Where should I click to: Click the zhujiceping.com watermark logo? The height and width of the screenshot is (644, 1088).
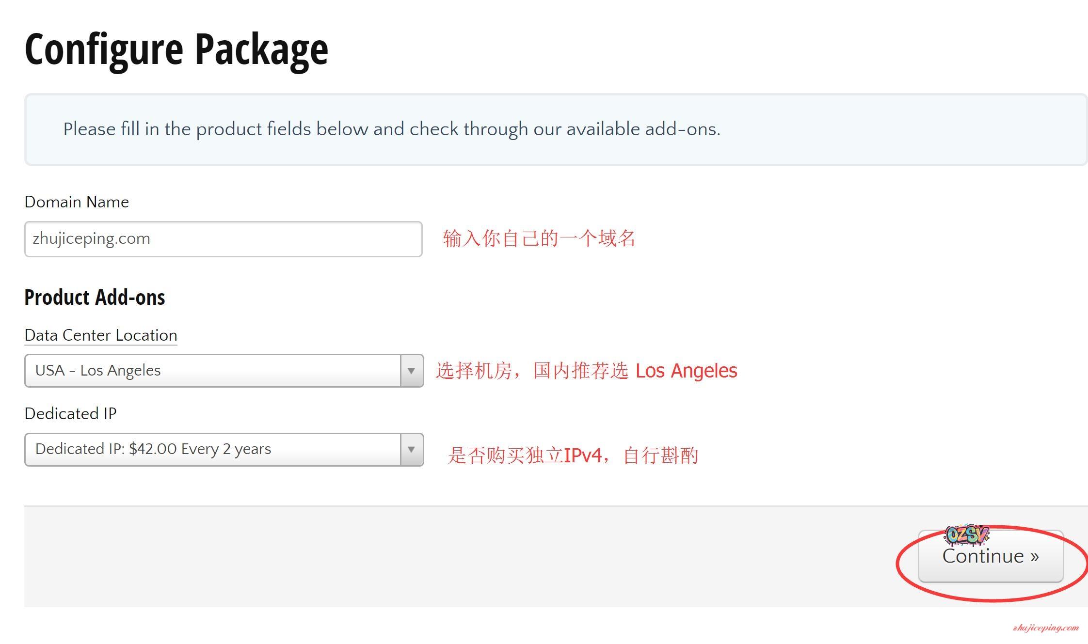1045,628
